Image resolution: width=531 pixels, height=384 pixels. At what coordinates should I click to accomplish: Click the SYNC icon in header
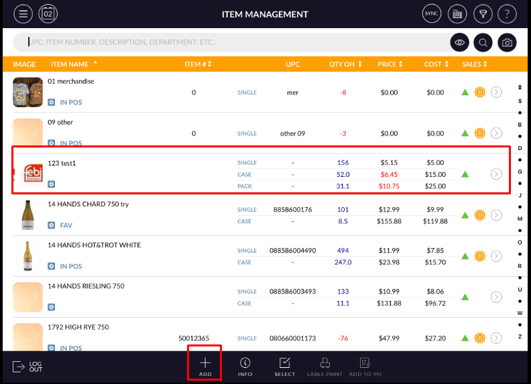pyautogui.click(x=431, y=13)
